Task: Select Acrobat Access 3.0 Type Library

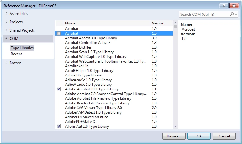Action: point(114,38)
